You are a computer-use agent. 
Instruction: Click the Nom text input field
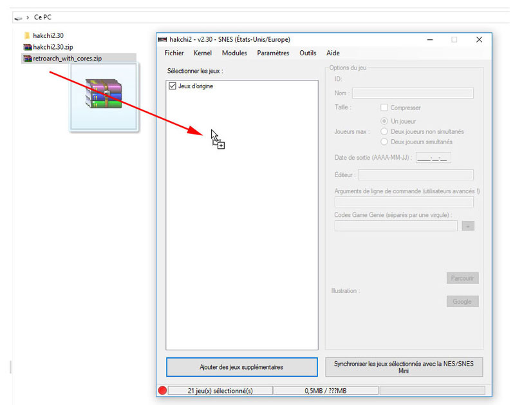tap(412, 93)
